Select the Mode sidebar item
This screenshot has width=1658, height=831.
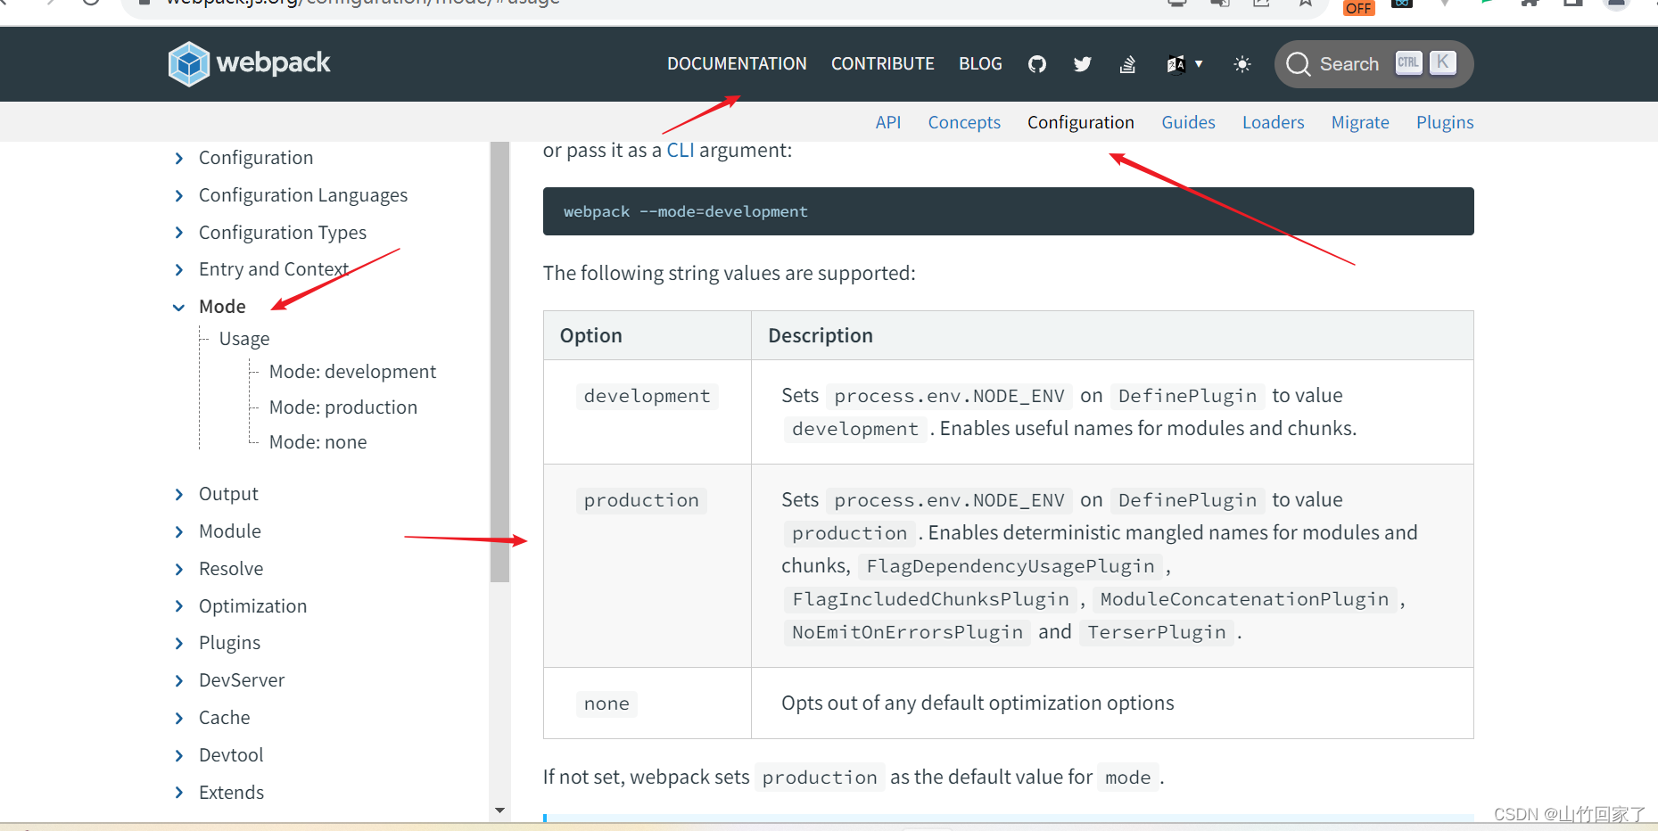222,307
